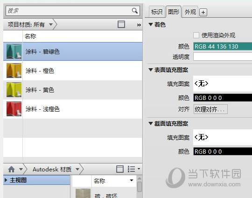The height and width of the screenshot is (198, 252).
Task: Open the library 名称 column sort dropdown
Action: [x=132, y=180]
